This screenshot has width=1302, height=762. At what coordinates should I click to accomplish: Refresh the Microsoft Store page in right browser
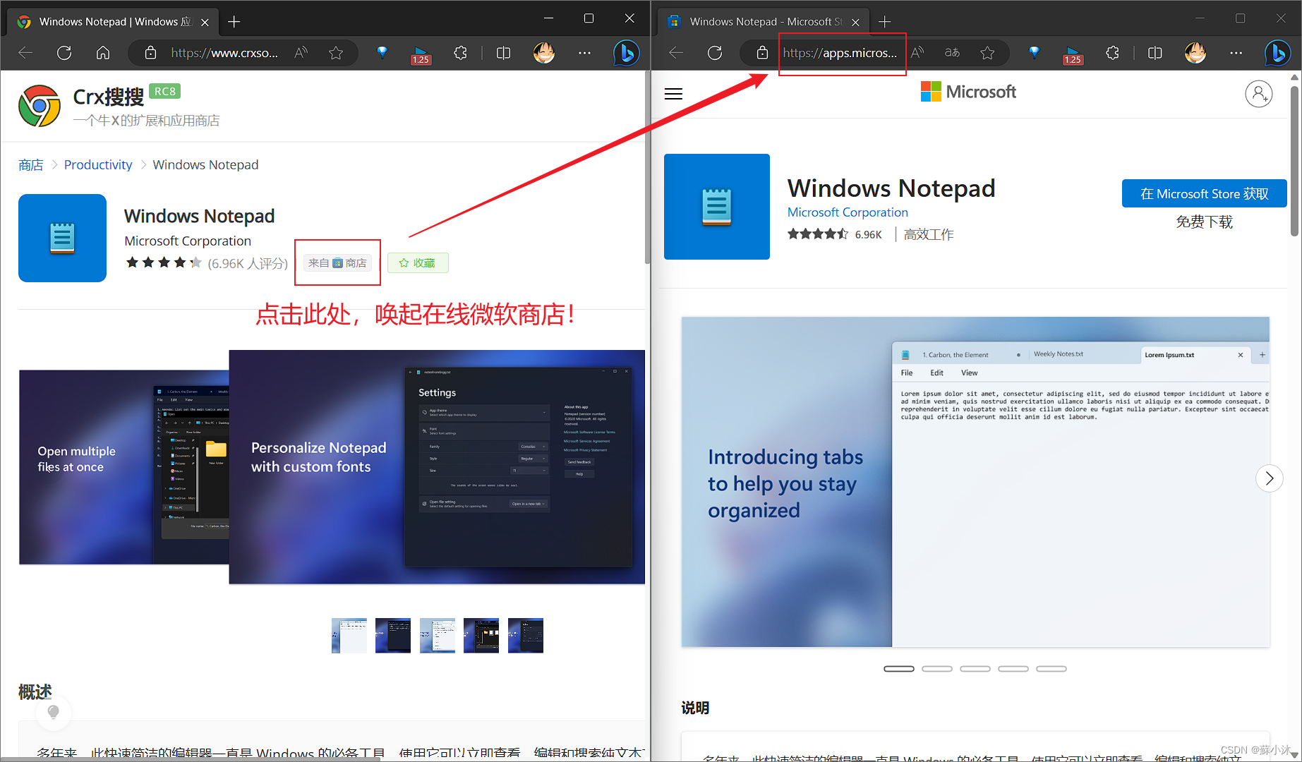(x=715, y=53)
